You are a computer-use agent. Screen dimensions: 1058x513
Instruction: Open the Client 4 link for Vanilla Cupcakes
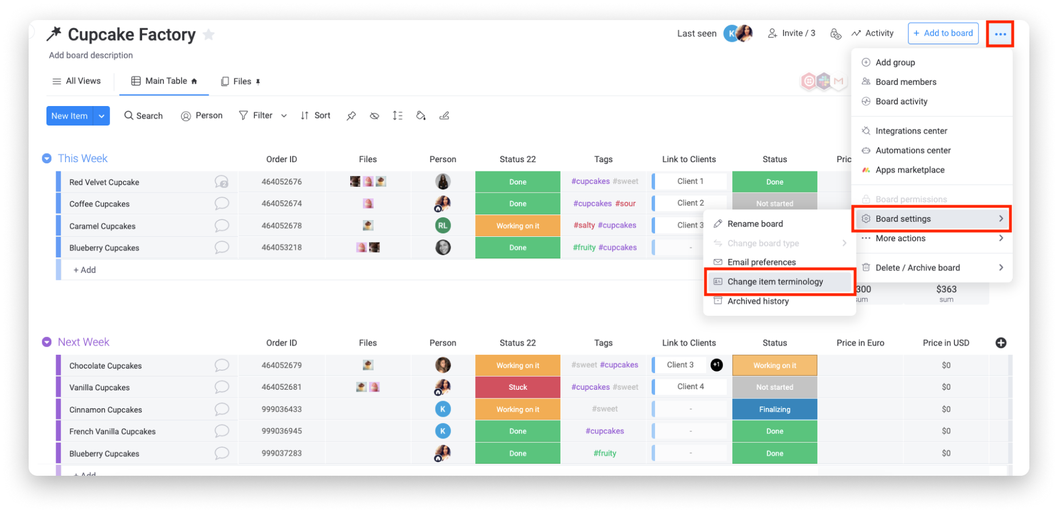click(691, 387)
